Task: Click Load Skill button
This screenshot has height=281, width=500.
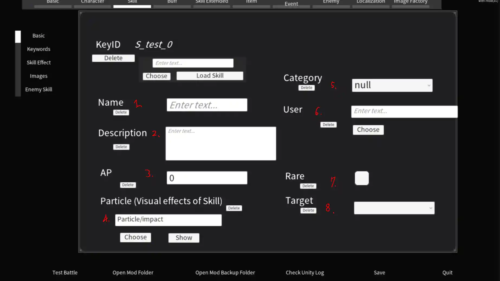Action: coord(210,76)
